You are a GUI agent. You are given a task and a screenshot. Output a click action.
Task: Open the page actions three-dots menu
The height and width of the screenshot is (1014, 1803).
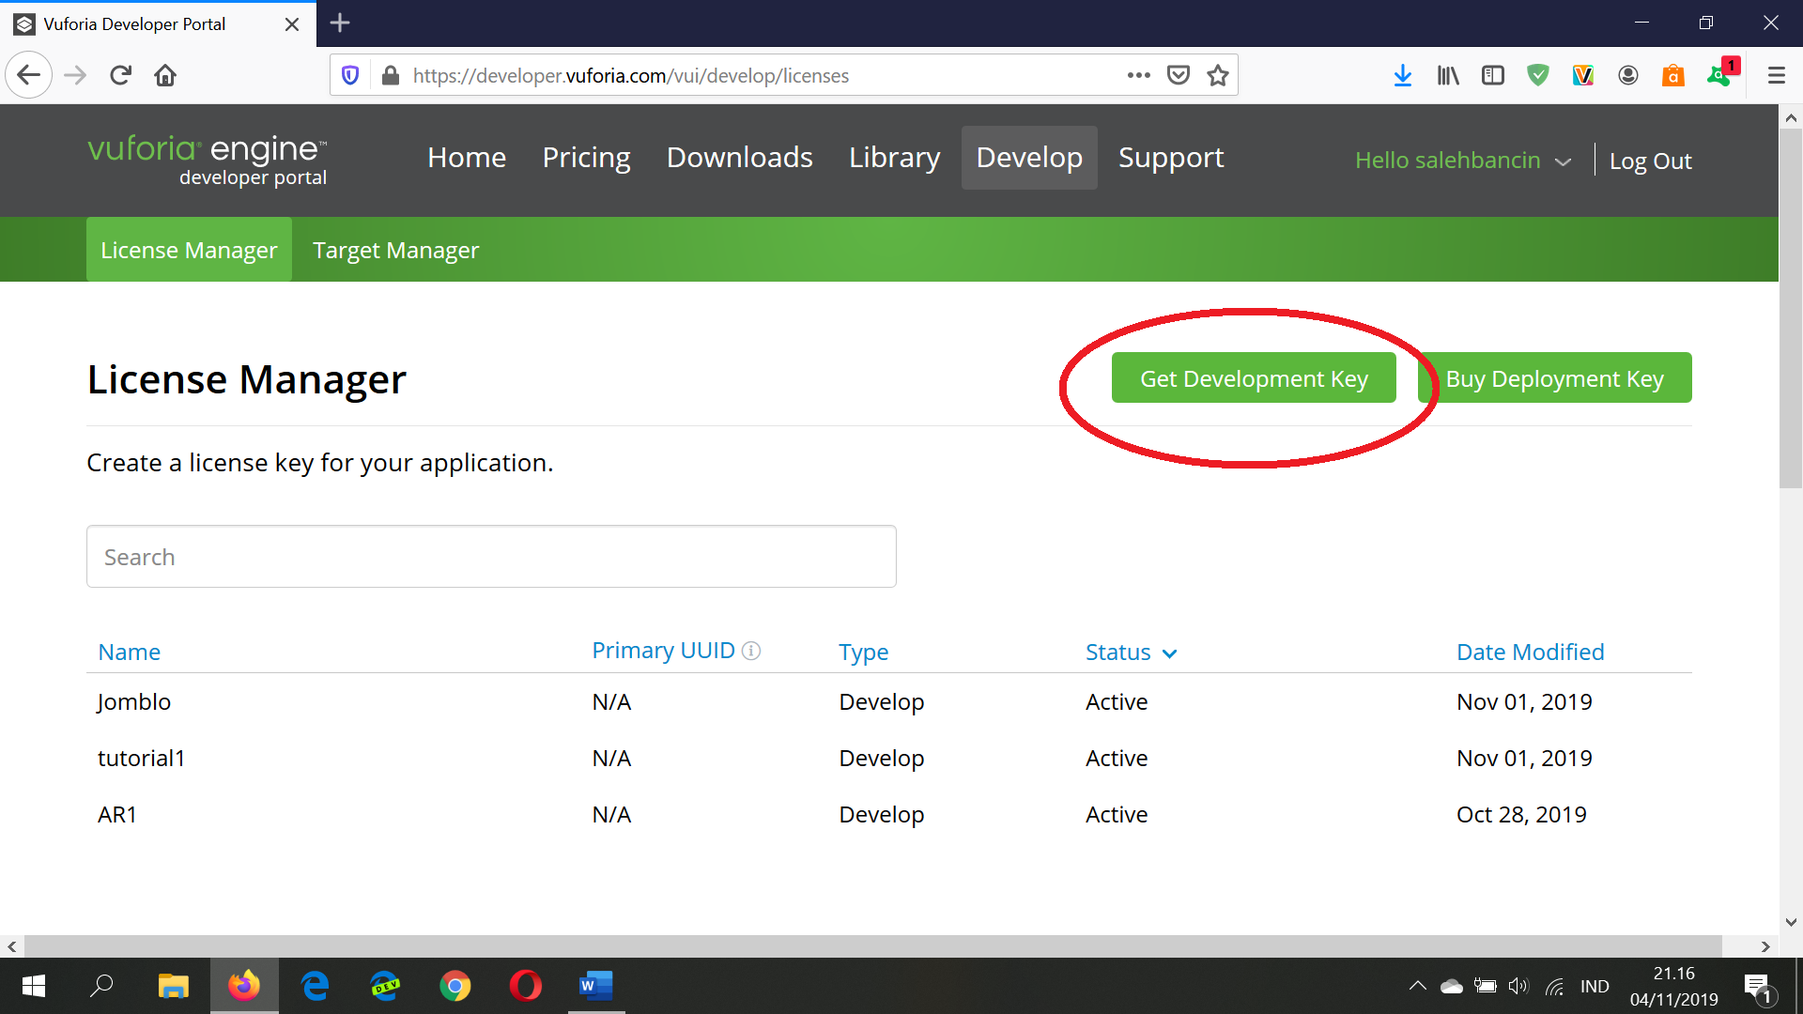(1138, 75)
